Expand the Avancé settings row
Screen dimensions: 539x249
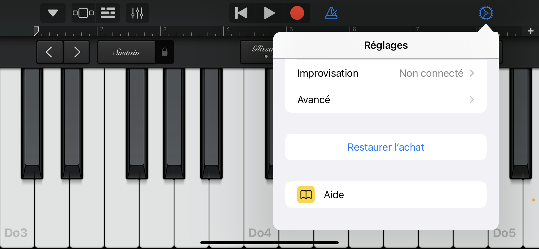click(386, 100)
